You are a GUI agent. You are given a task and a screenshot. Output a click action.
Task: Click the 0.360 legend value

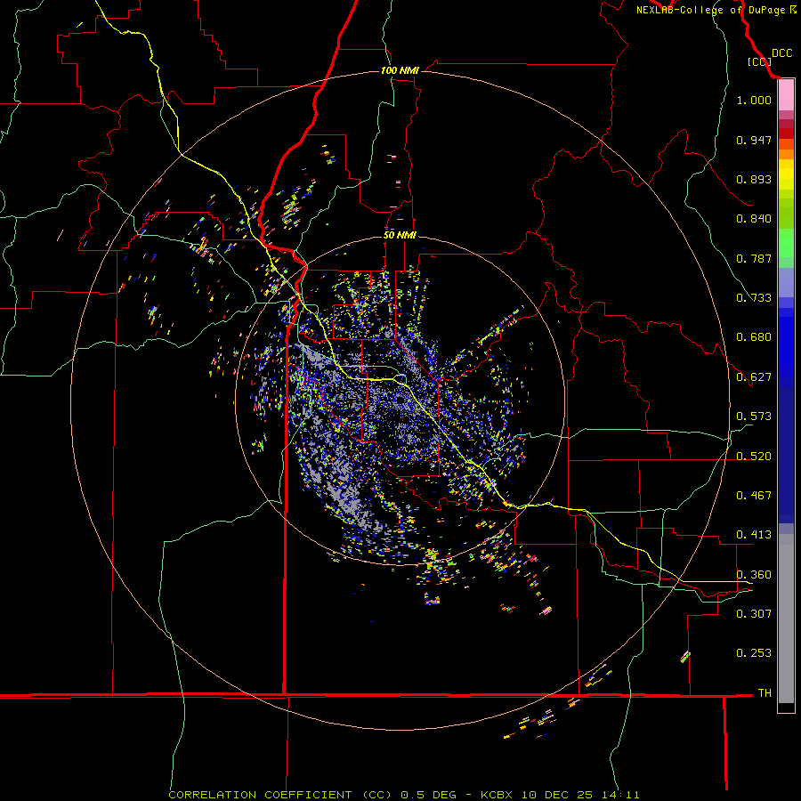tap(754, 575)
